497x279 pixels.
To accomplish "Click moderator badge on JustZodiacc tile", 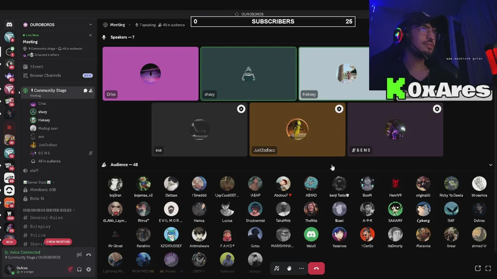I will click(x=339, y=109).
